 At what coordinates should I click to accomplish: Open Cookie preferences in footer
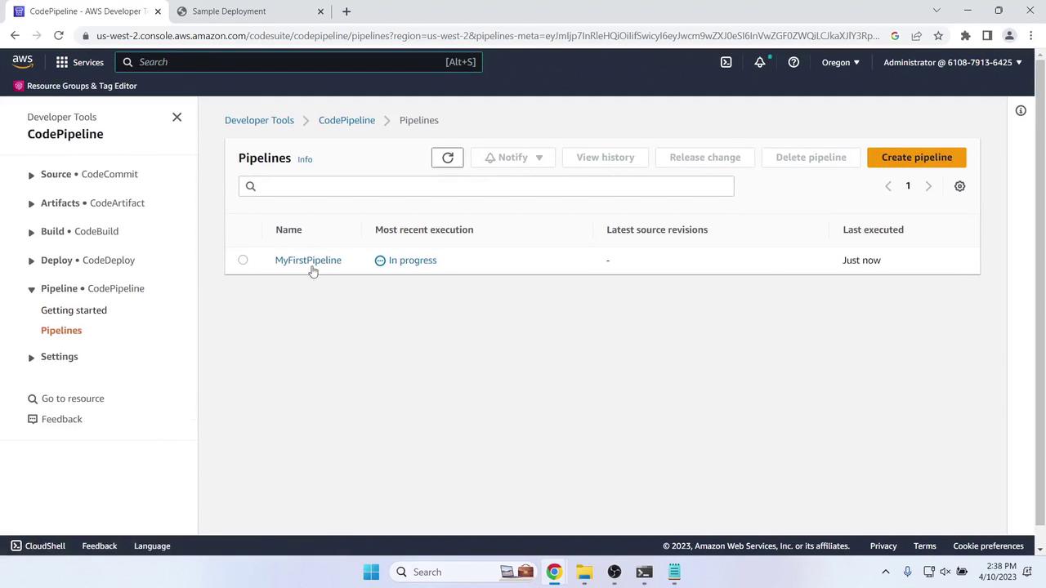tap(988, 546)
